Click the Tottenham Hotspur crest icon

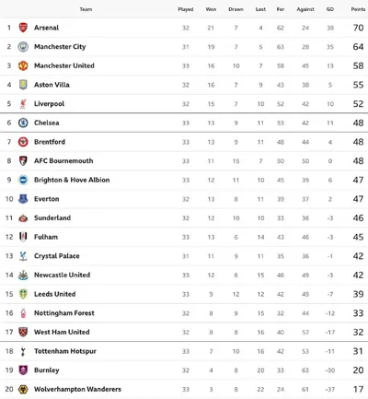[x=23, y=351]
